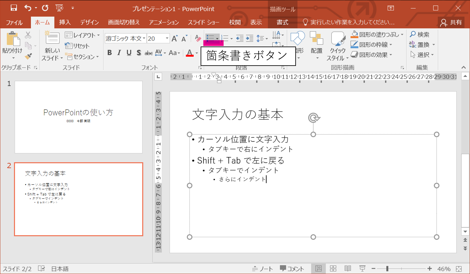Clear all formatting with the eraser A icon
This screenshot has width=470, height=274.
(198, 38)
